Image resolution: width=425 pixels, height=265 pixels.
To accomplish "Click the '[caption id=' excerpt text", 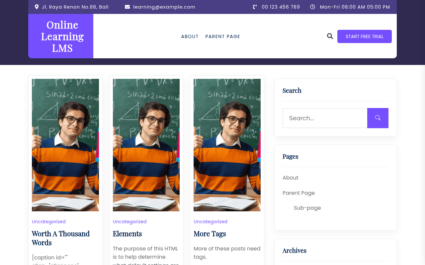I will point(55,260).
